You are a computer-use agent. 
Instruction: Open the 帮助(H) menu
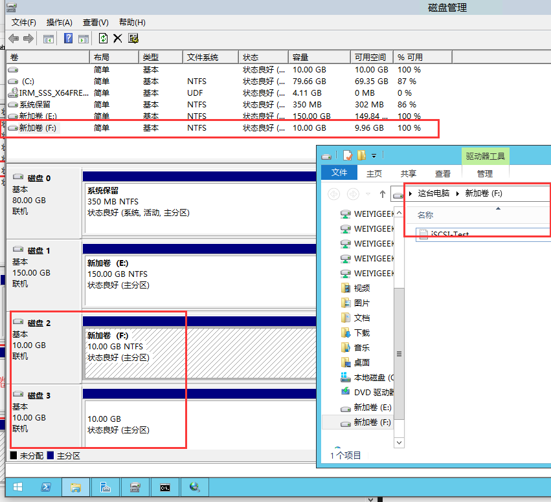pyautogui.click(x=132, y=23)
